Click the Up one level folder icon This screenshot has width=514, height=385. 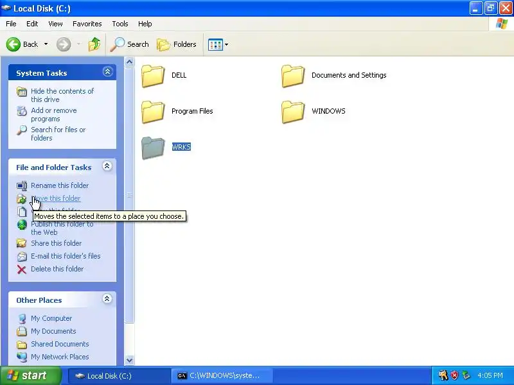pos(94,44)
